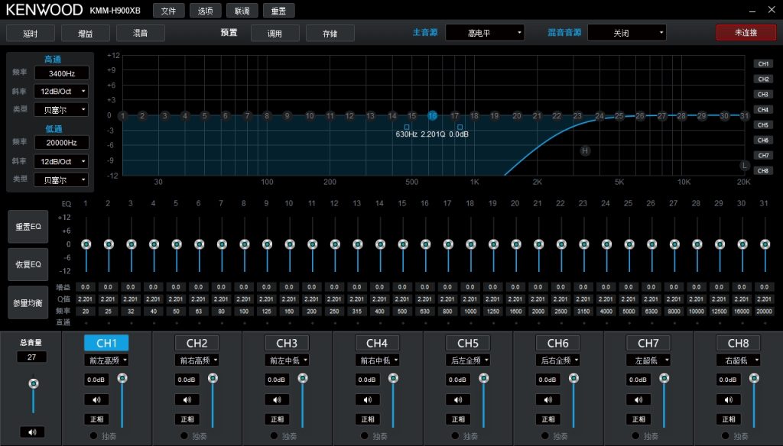Enable 独奏 solo for CH8

tap(725, 436)
